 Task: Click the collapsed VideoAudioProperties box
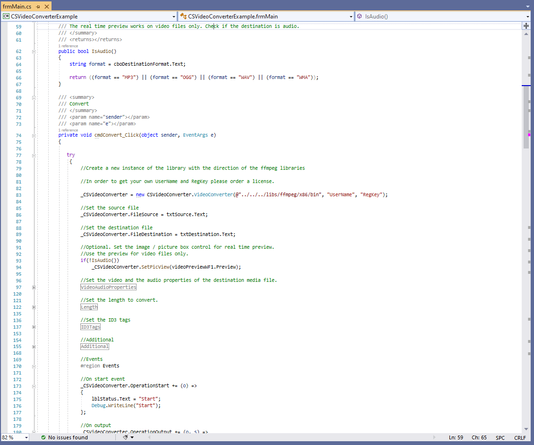[108, 287]
